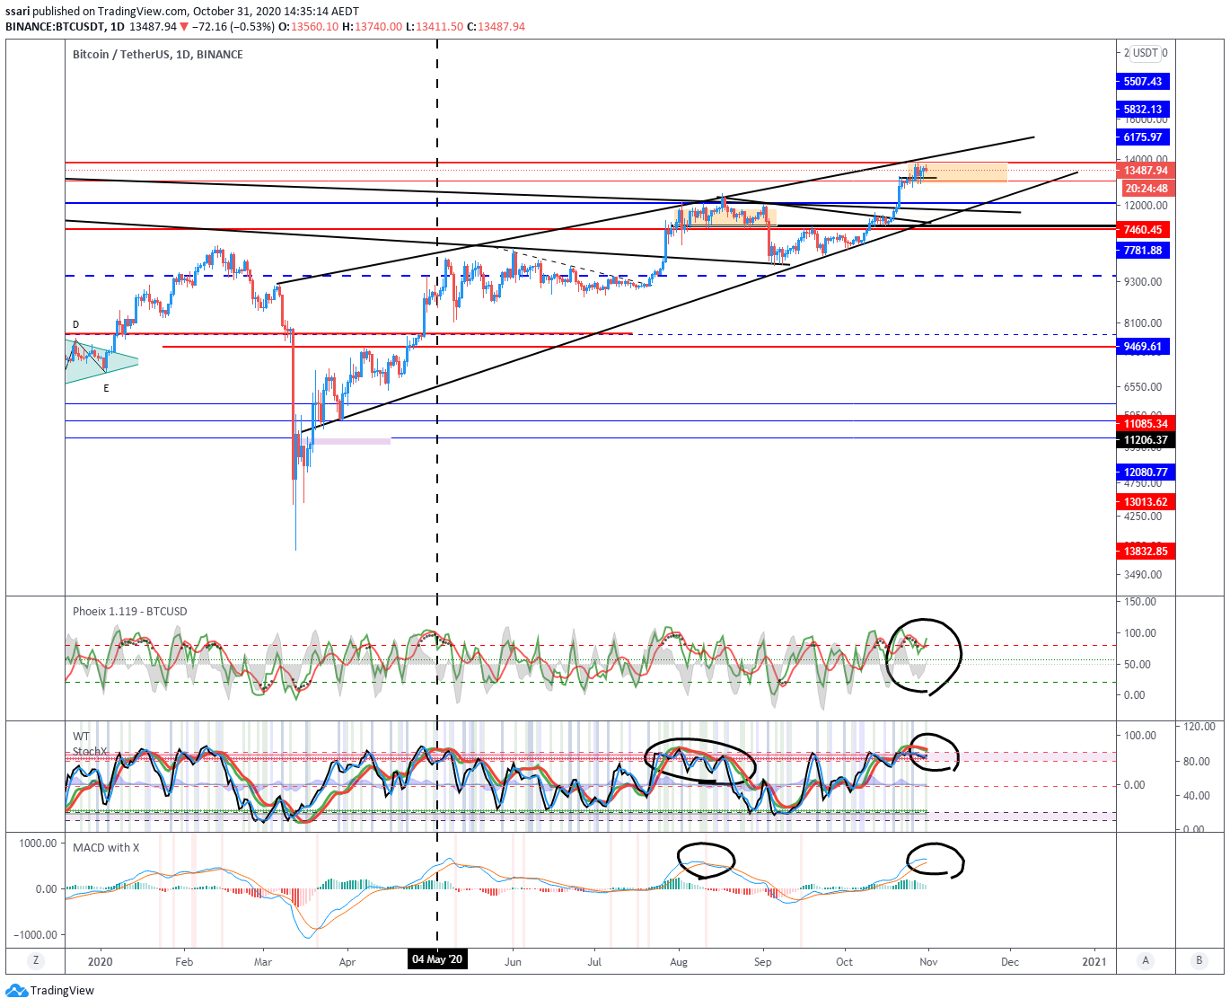Screen dimensions: 1230x1007
Task: Click the 120.00 value on StochX axis
Action: pyautogui.click(x=1199, y=726)
